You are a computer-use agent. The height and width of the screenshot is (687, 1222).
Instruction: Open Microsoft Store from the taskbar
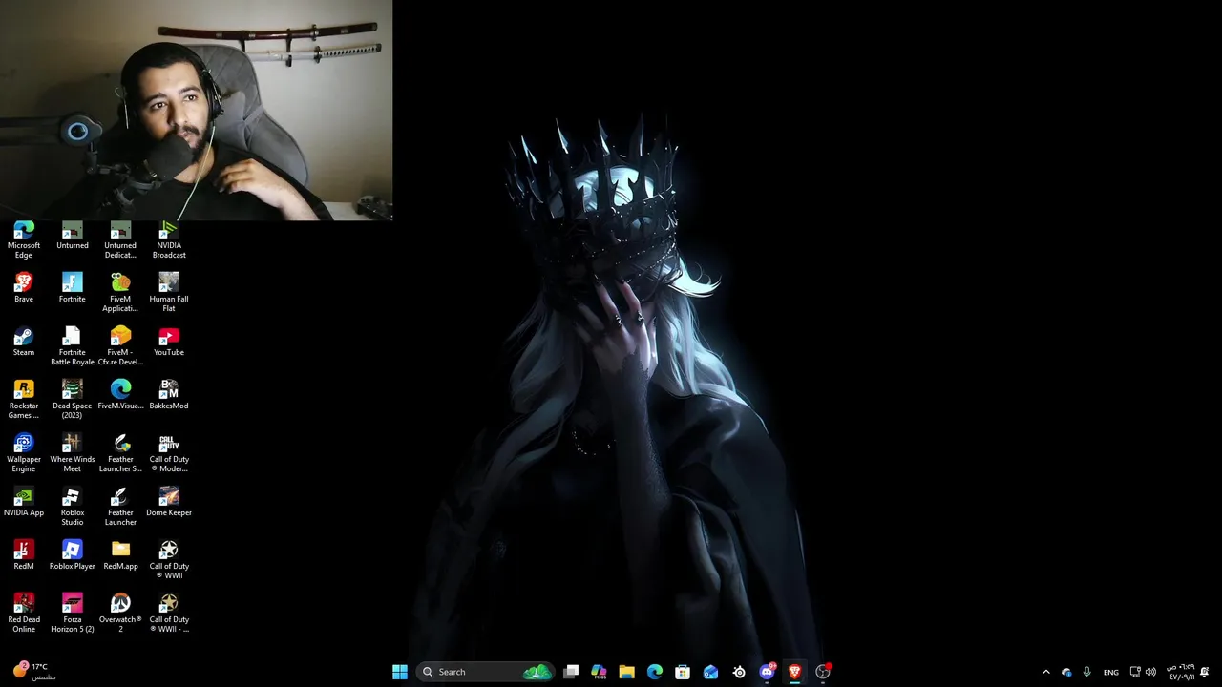tap(683, 672)
